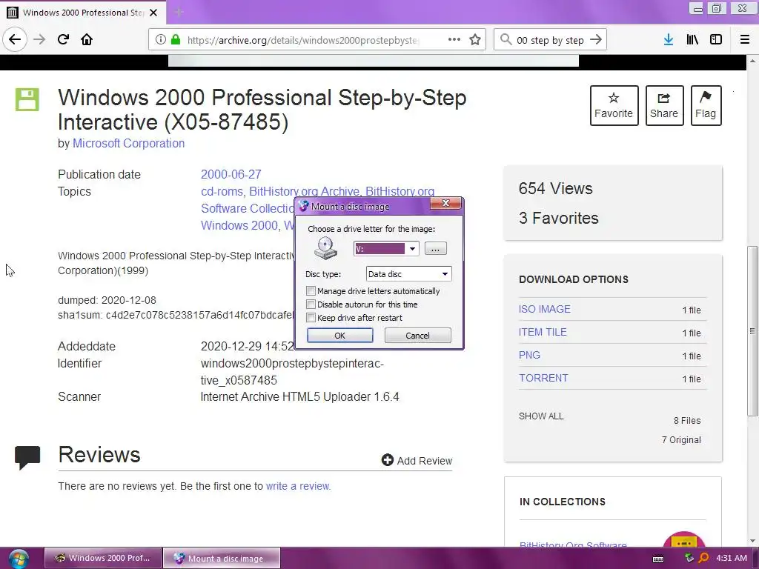Go back with the Firefox back arrow
This screenshot has height=569, width=759.
(x=15, y=39)
